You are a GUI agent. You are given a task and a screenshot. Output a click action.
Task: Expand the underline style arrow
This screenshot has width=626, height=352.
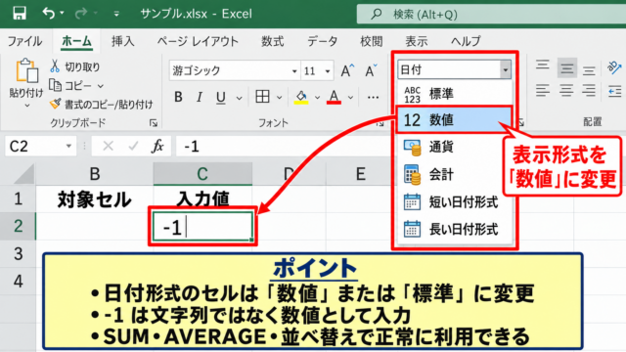click(x=239, y=98)
